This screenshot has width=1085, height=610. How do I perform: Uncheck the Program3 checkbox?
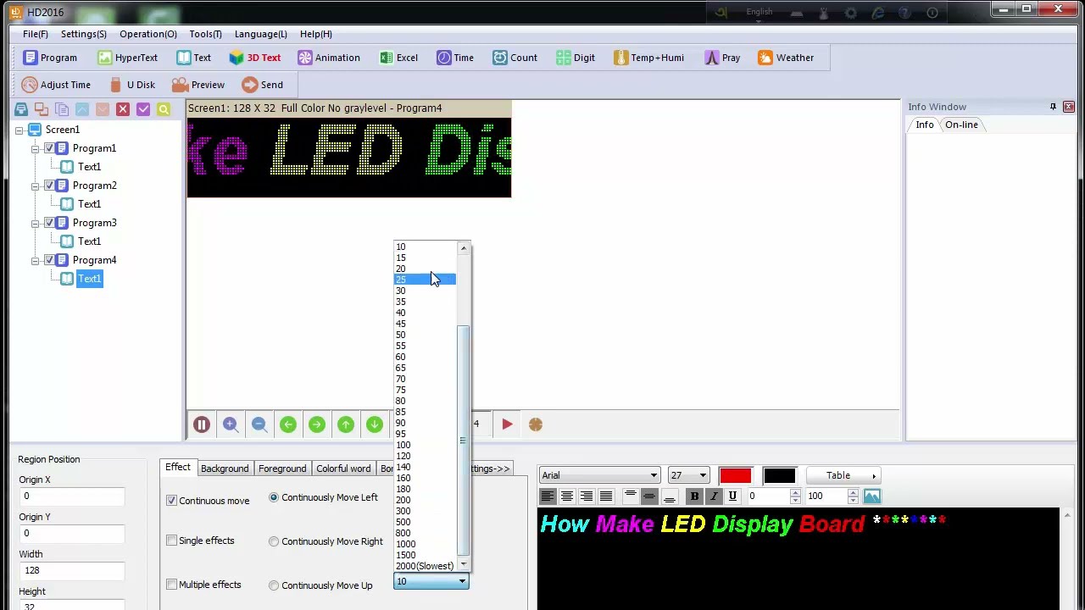point(49,223)
